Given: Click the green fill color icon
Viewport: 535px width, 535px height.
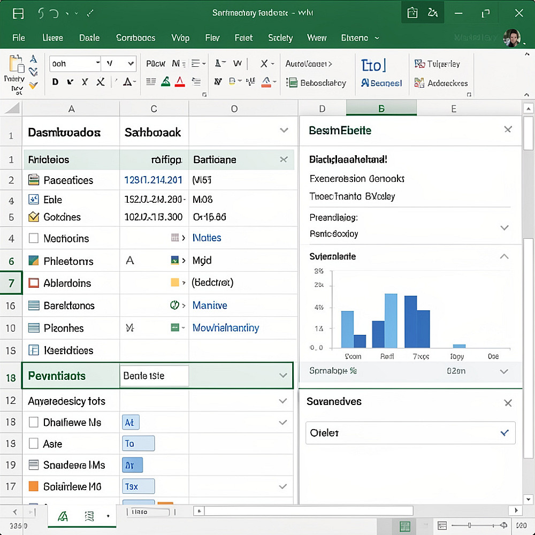Looking at the screenshot, I should coord(165,82).
